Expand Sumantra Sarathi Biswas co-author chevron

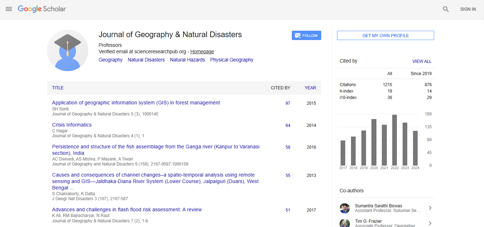click(430, 208)
